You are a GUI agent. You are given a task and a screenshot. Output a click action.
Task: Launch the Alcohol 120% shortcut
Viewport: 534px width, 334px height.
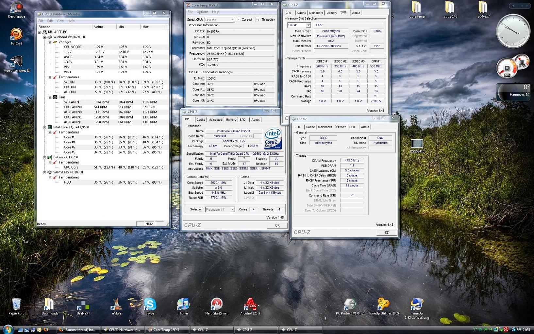[250, 307]
